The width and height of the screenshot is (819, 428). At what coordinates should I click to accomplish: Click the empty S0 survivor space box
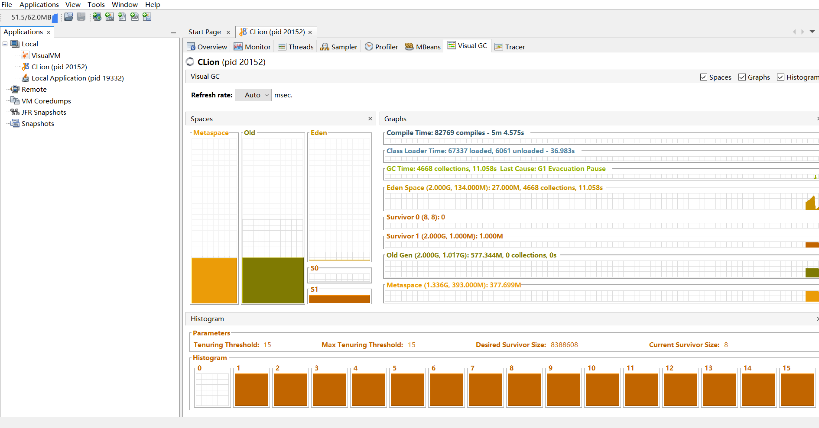click(x=340, y=277)
